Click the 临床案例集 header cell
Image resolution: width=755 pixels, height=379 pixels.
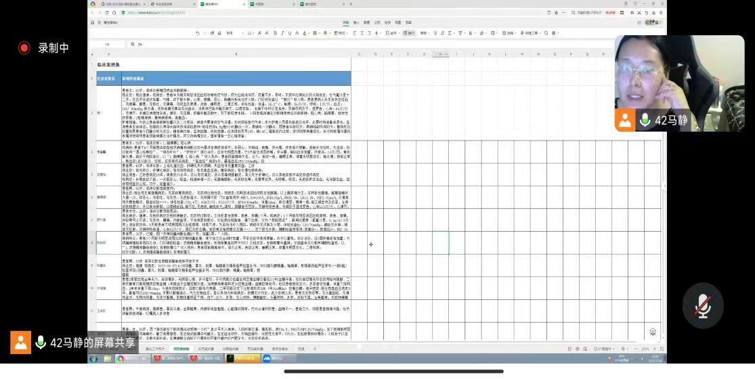(x=108, y=64)
